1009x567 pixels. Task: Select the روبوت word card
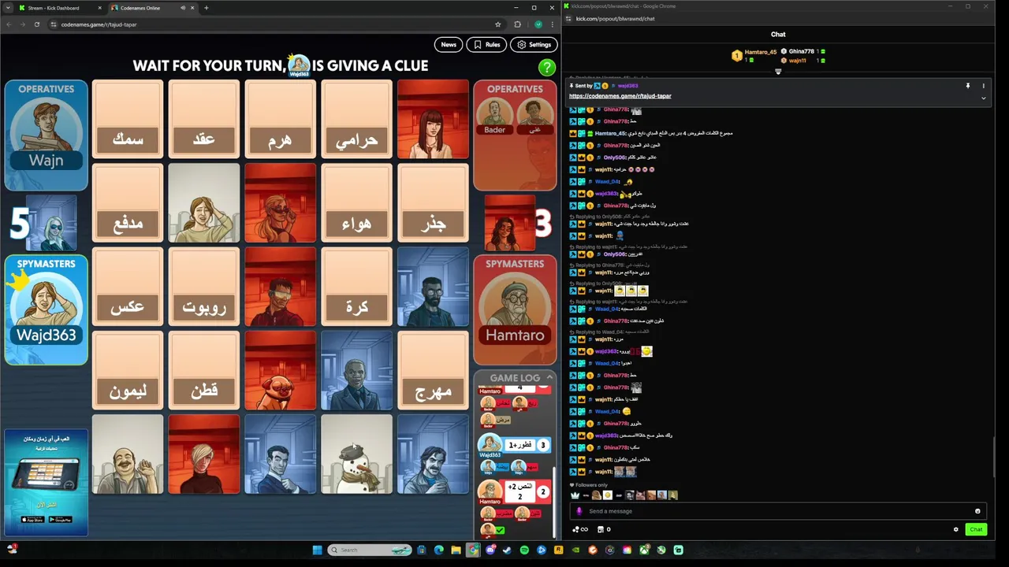tap(203, 287)
